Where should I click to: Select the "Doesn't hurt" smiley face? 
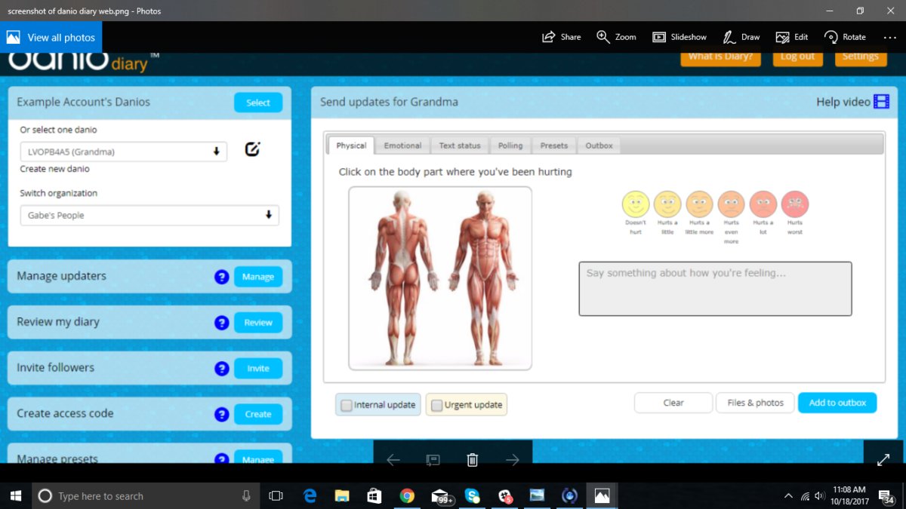pyautogui.click(x=636, y=204)
